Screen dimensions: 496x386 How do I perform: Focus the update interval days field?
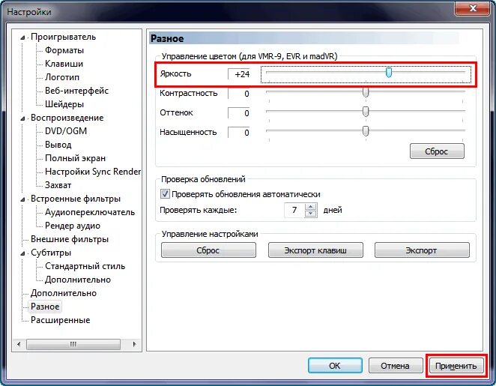pyautogui.click(x=294, y=210)
